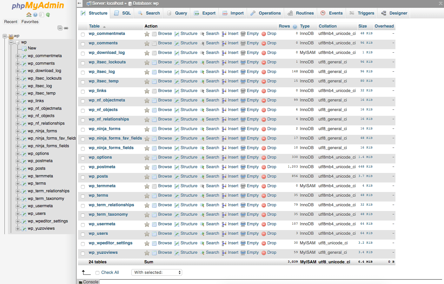The height and width of the screenshot is (284, 444).
Task: Collapse the root wp server node
Action: [5, 36]
